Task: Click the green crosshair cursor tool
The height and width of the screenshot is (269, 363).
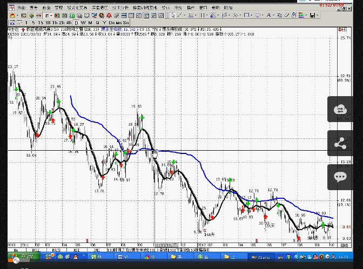Action: click(31, 16)
